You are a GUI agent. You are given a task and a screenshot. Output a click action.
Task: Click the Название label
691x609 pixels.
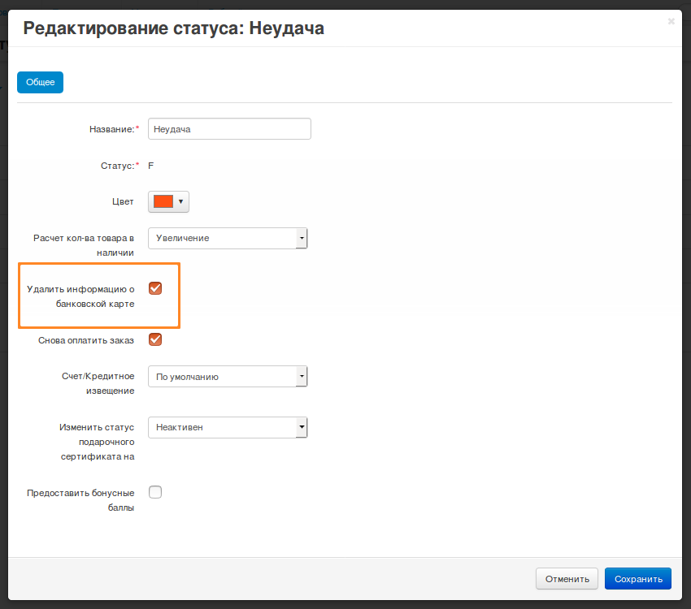111,129
